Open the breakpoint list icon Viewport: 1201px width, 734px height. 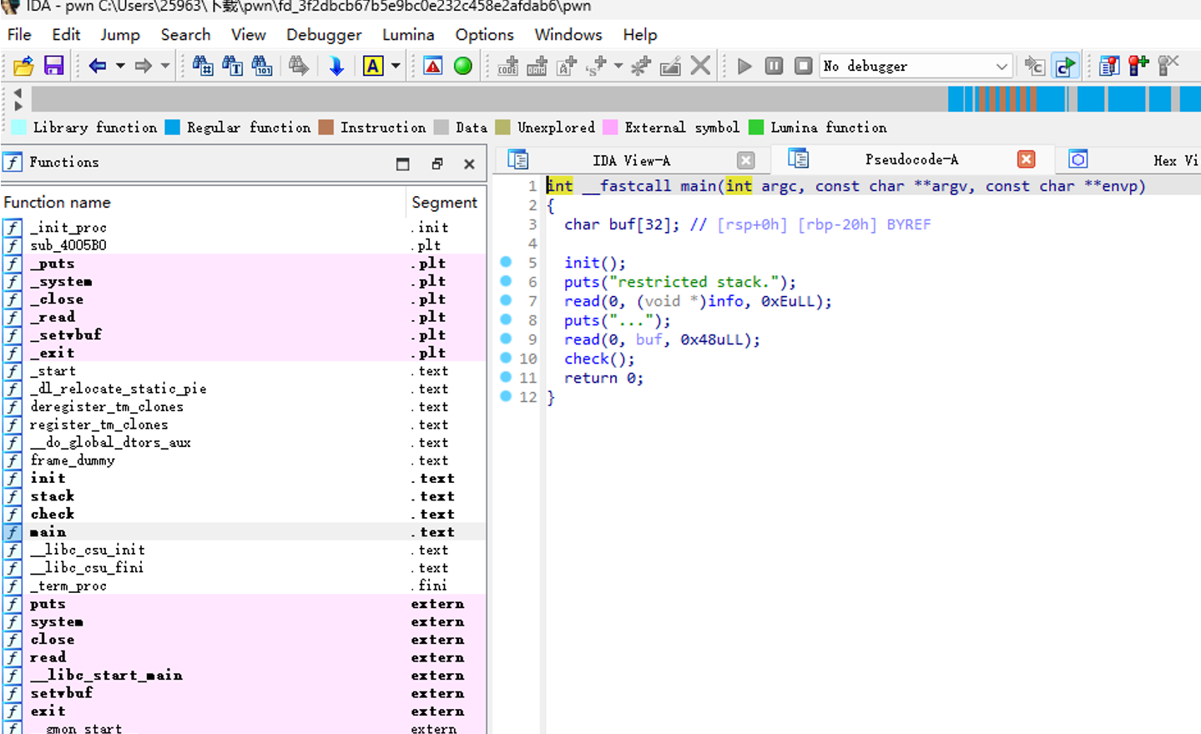point(1109,66)
